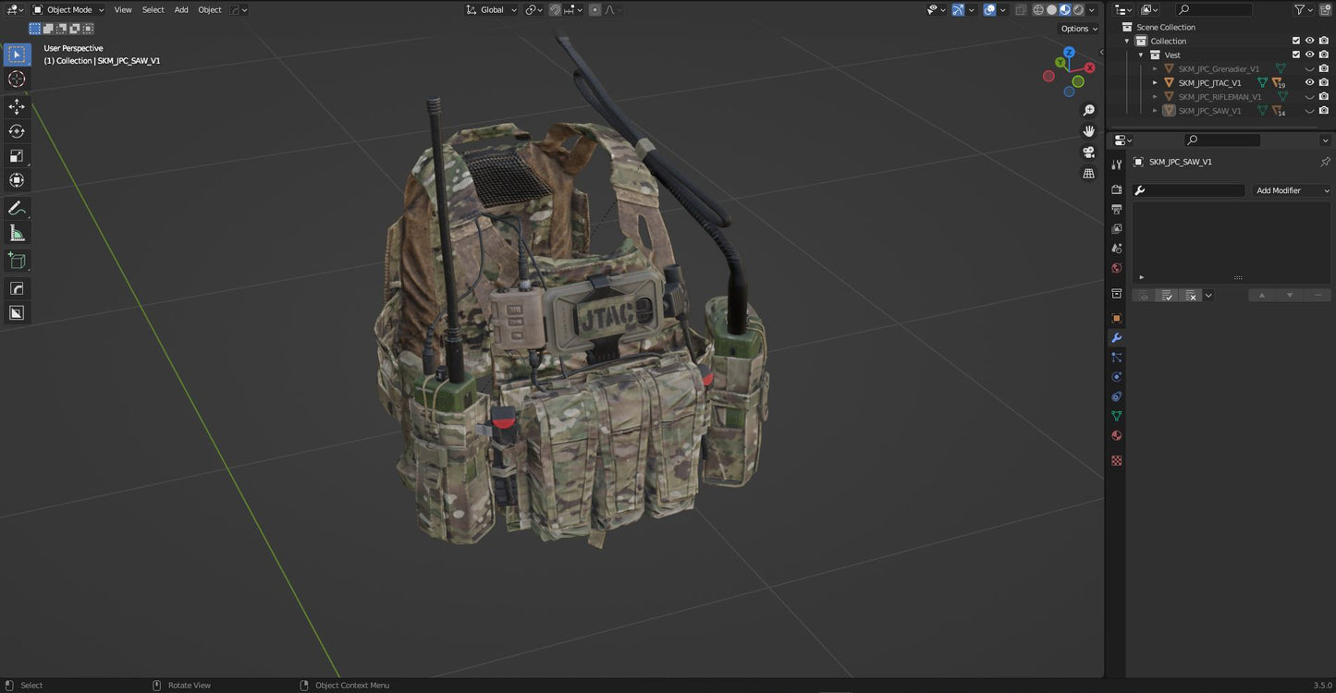Collapse the Vest collection
1336x693 pixels.
point(1141,55)
